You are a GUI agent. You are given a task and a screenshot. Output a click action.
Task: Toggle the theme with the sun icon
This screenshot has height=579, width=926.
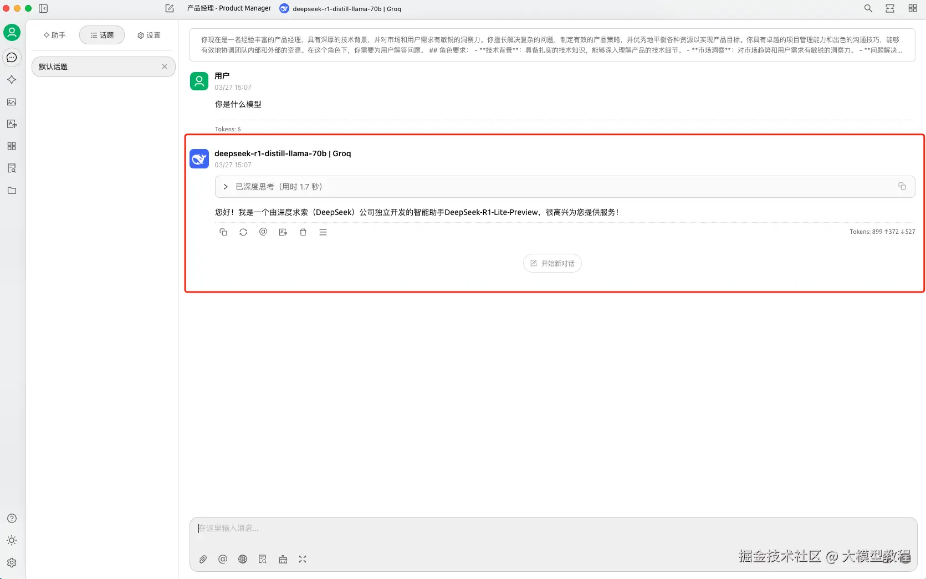coord(12,541)
